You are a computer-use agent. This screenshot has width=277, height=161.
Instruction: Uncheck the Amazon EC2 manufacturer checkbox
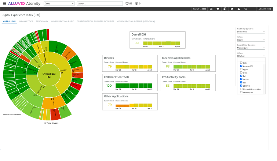coord(241,66)
